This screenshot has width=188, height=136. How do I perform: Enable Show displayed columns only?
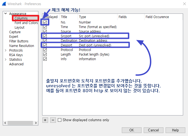tap(60, 120)
